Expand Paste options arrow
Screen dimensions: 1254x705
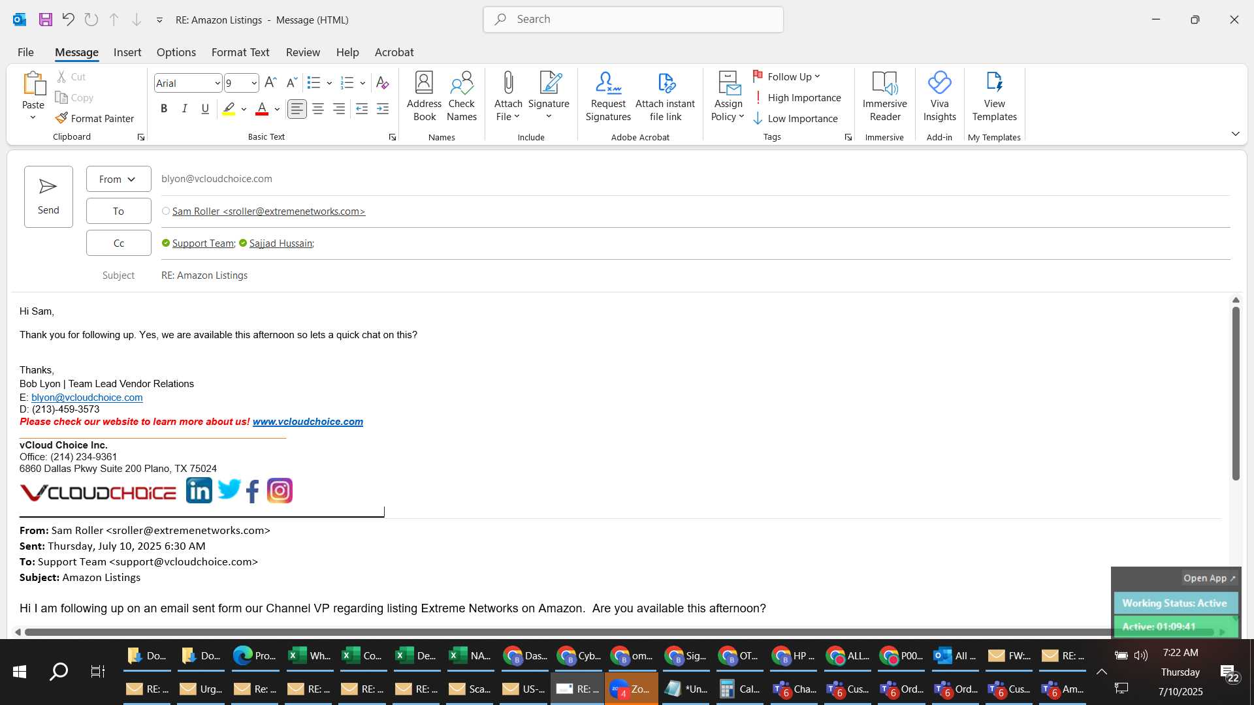tap(33, 117)
